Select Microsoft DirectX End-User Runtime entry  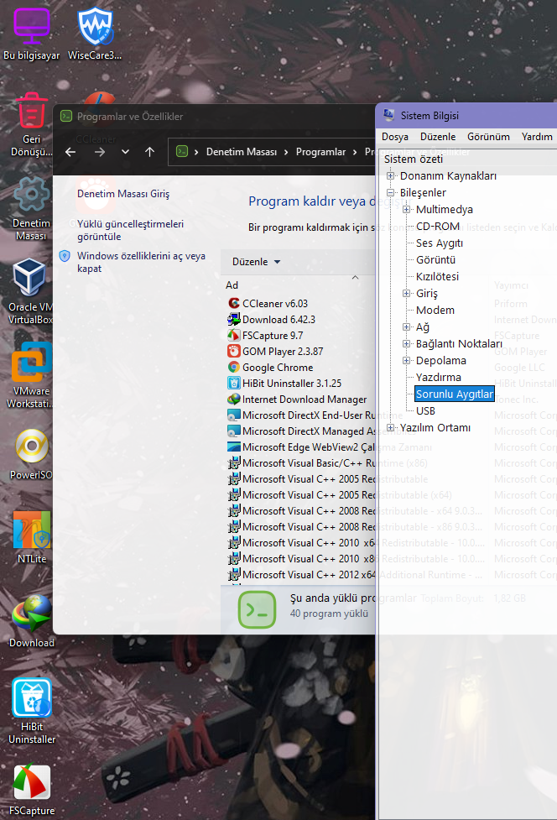pyautogui.click(x=301, y=415)
